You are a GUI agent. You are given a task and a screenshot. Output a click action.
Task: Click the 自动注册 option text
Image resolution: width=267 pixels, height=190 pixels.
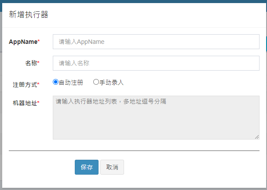71,82
